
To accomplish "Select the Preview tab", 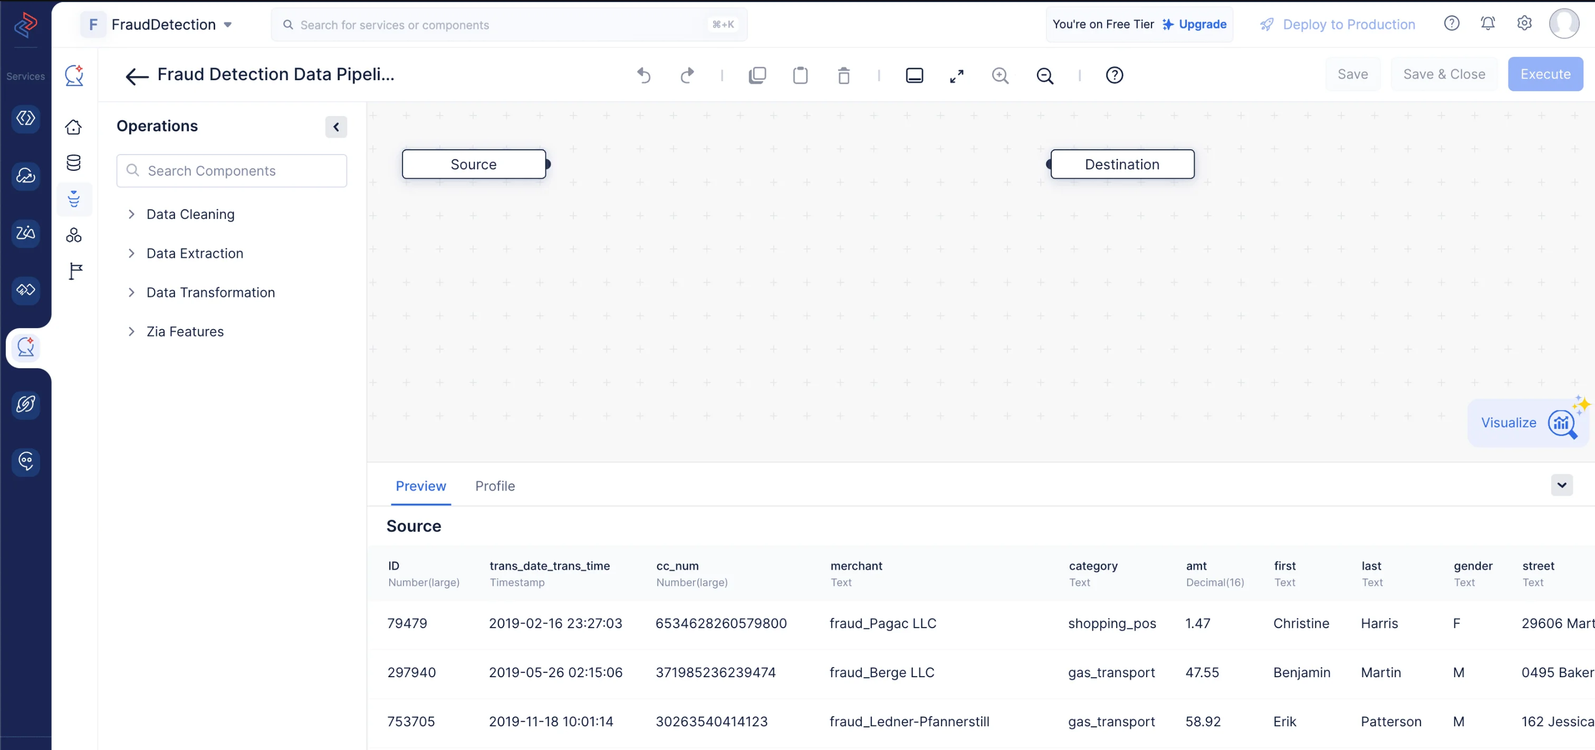I will (x=420, y=486).
